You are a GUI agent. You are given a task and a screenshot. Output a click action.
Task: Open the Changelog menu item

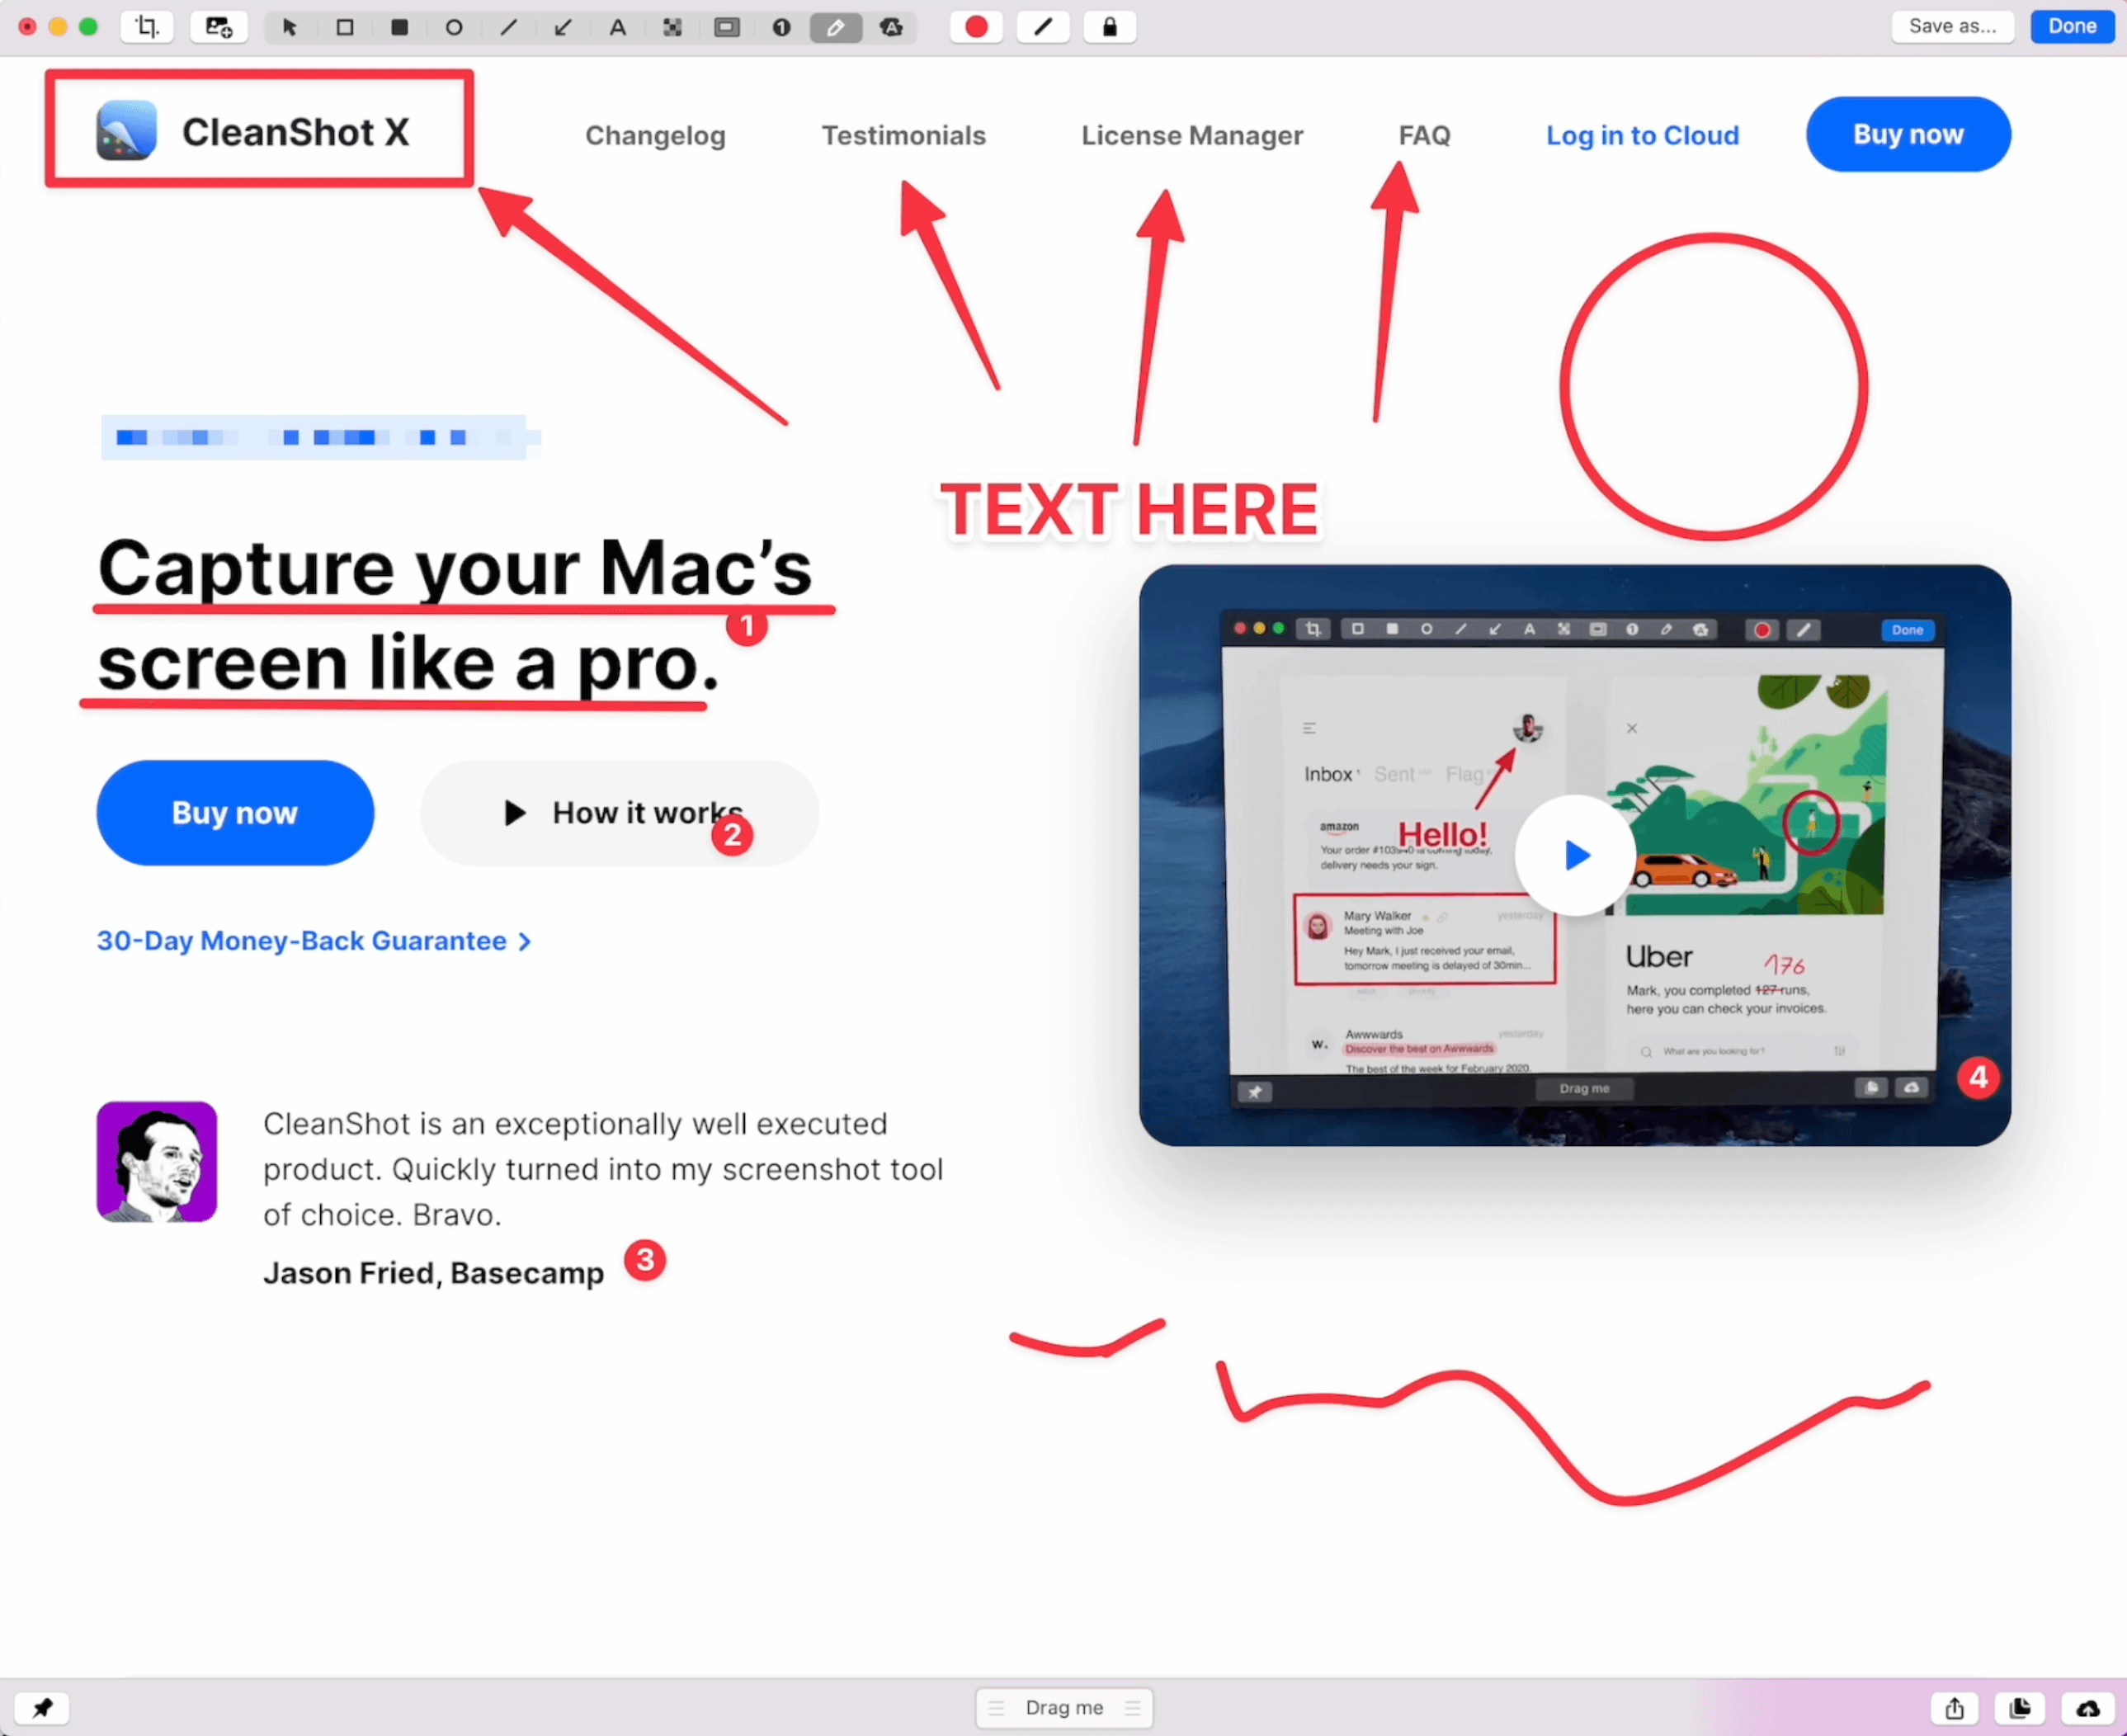click(655, 134)
